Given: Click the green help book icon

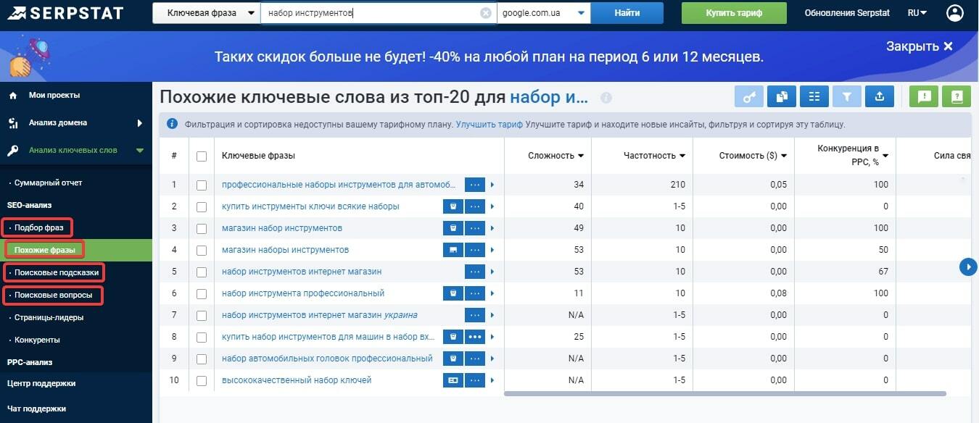Looking at the screenshot, I should [x=957, y=96].
